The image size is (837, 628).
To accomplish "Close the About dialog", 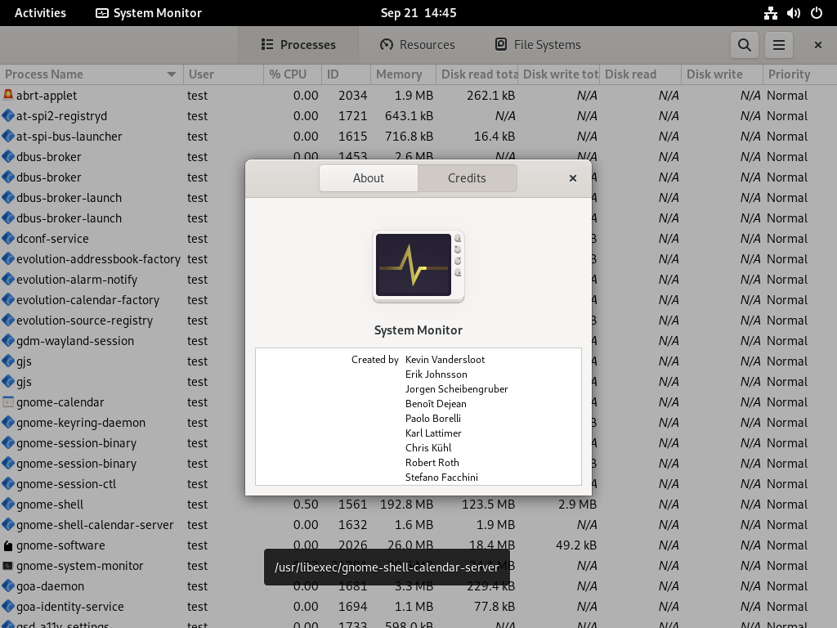I will tap(573, 177).
